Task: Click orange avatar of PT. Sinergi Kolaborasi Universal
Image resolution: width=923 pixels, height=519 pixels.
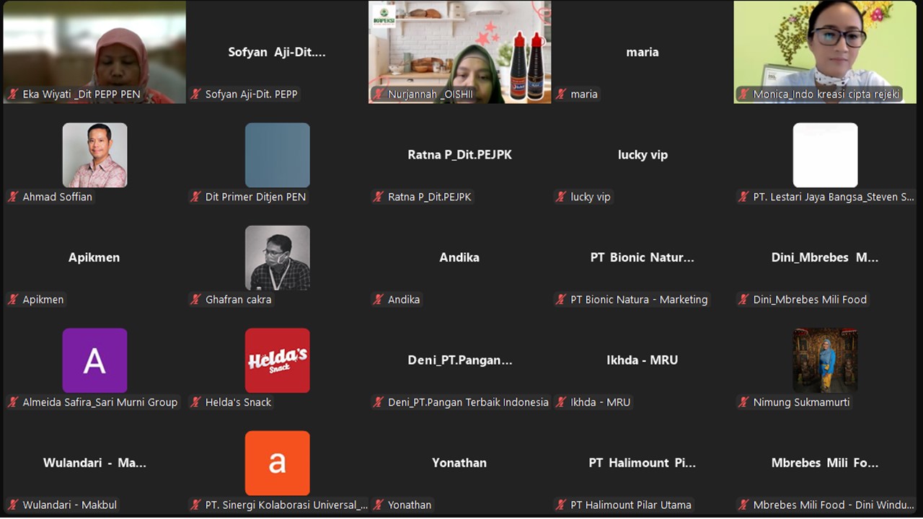Action: click(277, 463)
